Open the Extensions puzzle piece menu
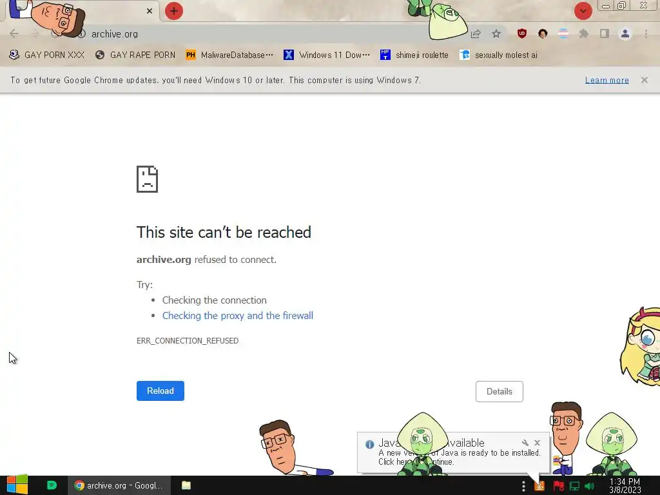This screenshot has width=660, height=495. point(584,34)
